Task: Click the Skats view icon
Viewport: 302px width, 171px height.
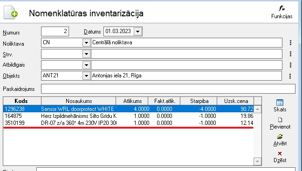Action: pyautogui.click(x=280, y=106)
